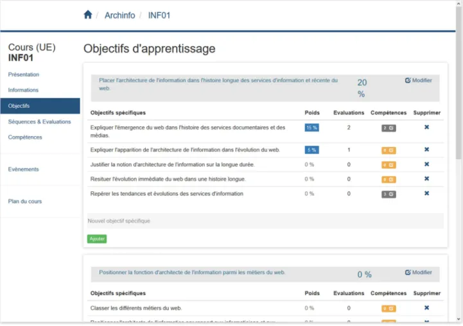Click the 0 % weight of 'Justifier la notion' row
This screenshot has width=463, height=326.
309,165
